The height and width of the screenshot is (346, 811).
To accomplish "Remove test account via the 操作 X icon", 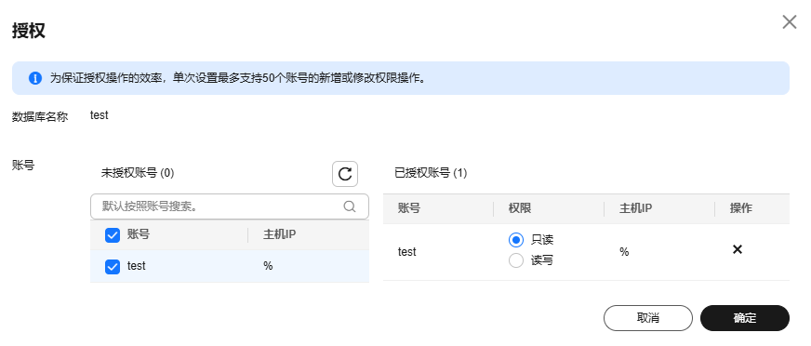I will pyautogui.click(x=738, y=249).
